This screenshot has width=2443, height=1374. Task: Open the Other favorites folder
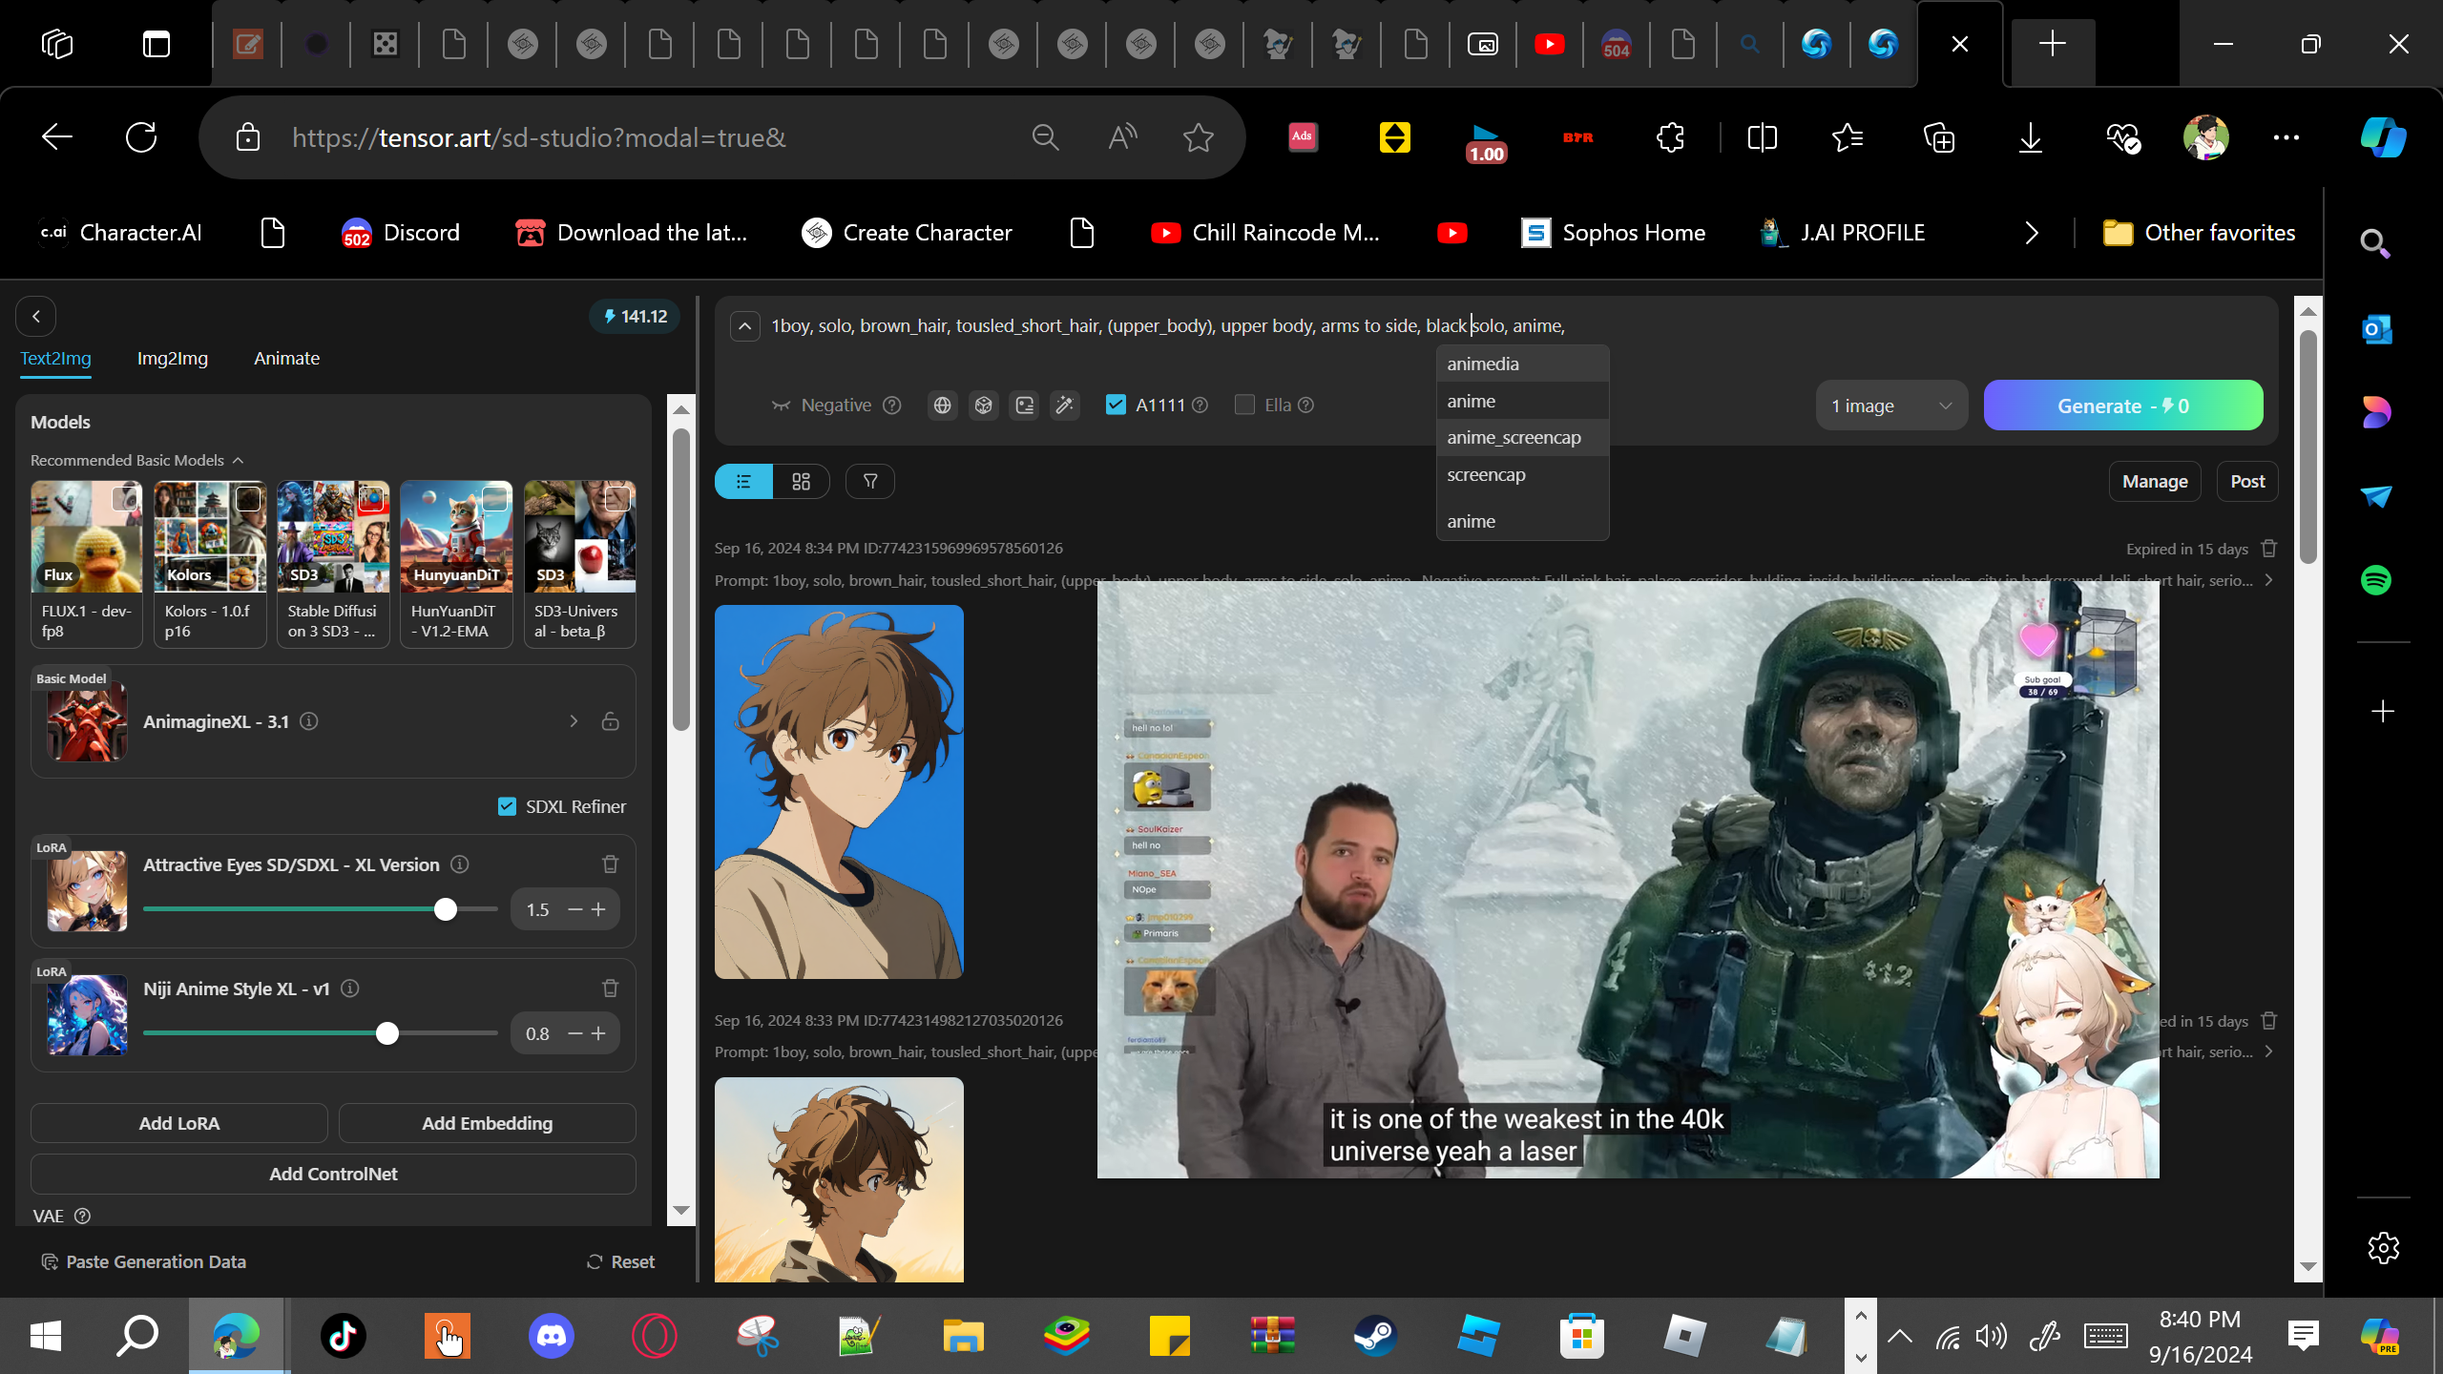click(x=2200, y=233)
